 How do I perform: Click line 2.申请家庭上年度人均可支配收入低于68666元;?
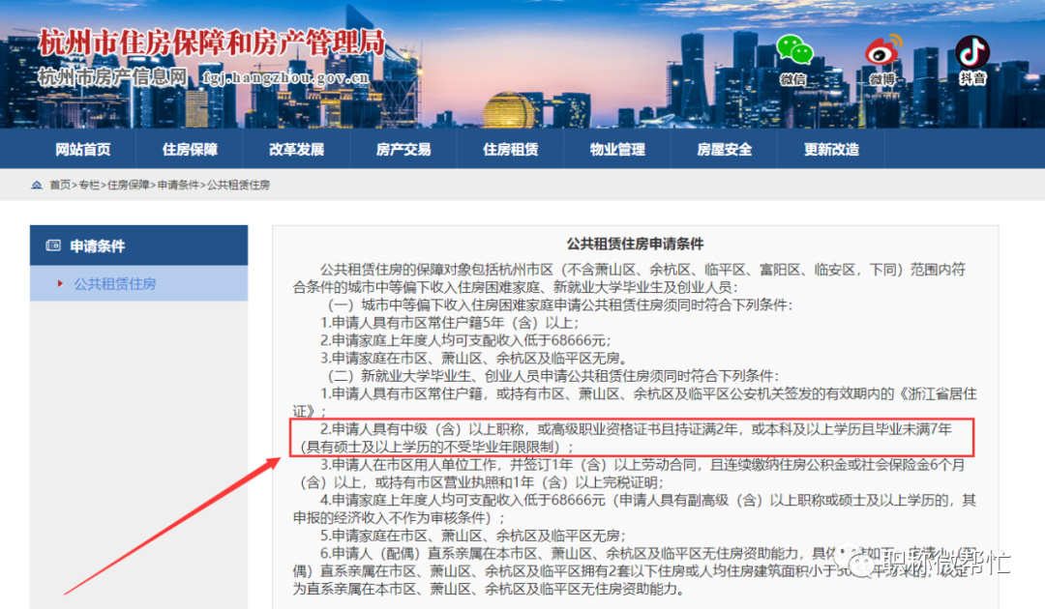tap(465, 340)
